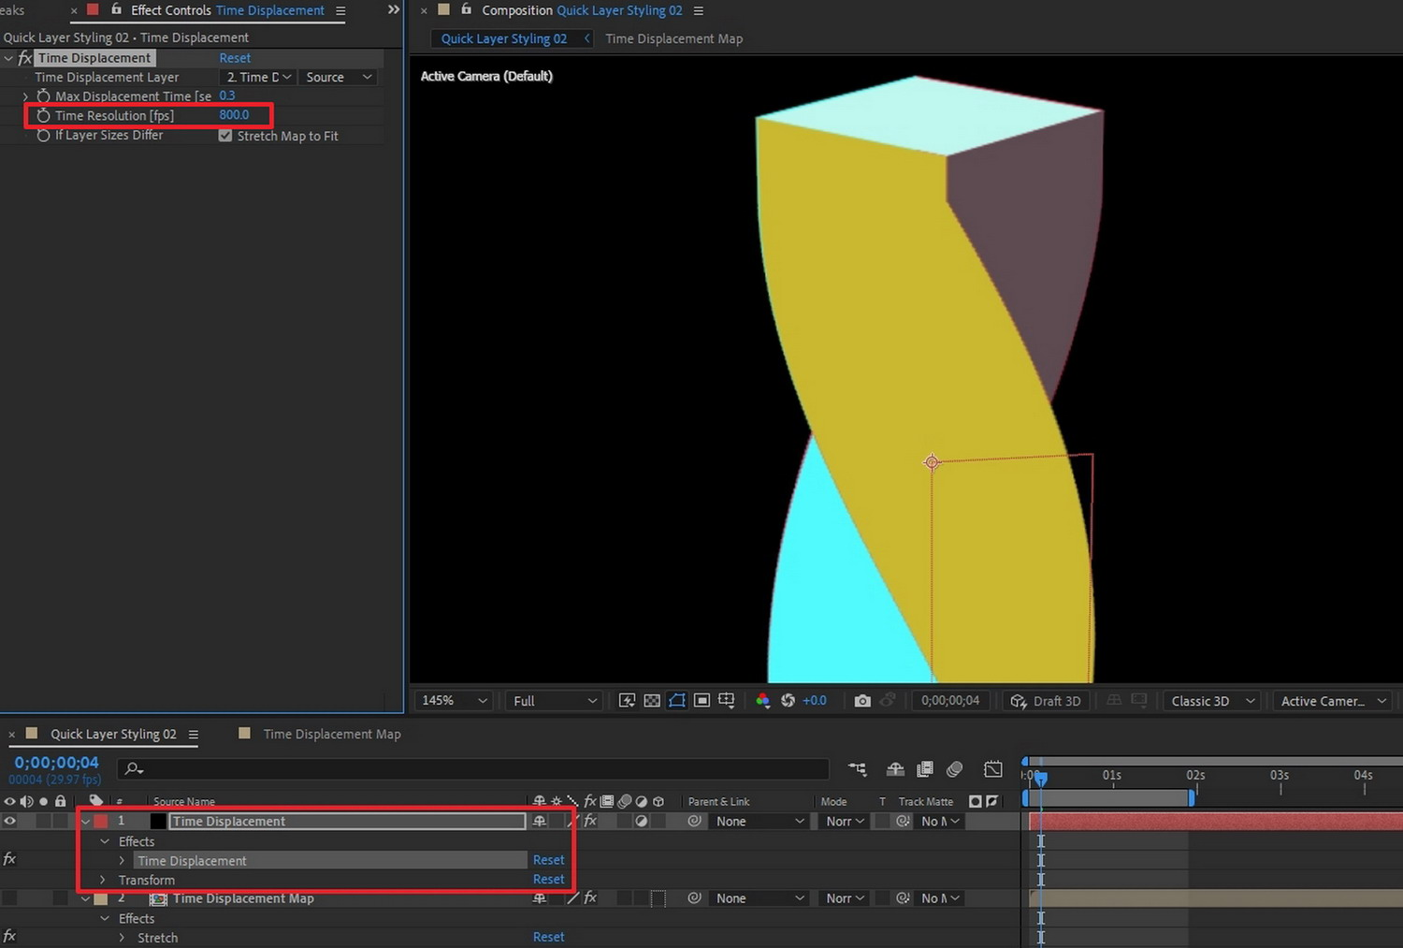Image resolution: width=1403 pixels, height=948 pixels.
Task: Toggle the transparency grid in viewer
Action: [x=652, y=701]
